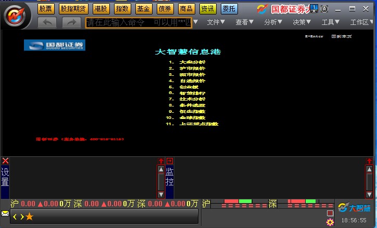Expand the 文件 menu
This screenshot has height=228, width=377.
216,22
